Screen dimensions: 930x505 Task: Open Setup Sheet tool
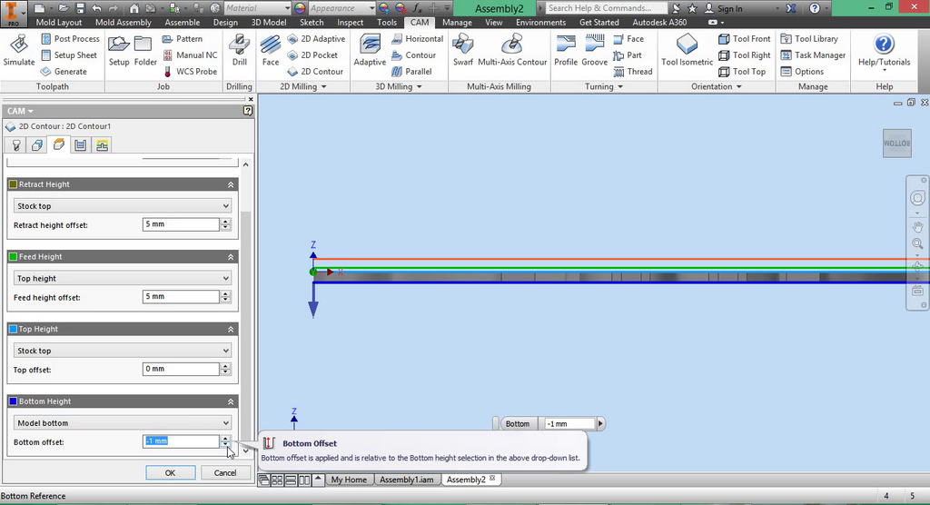(x=69, y=55)
